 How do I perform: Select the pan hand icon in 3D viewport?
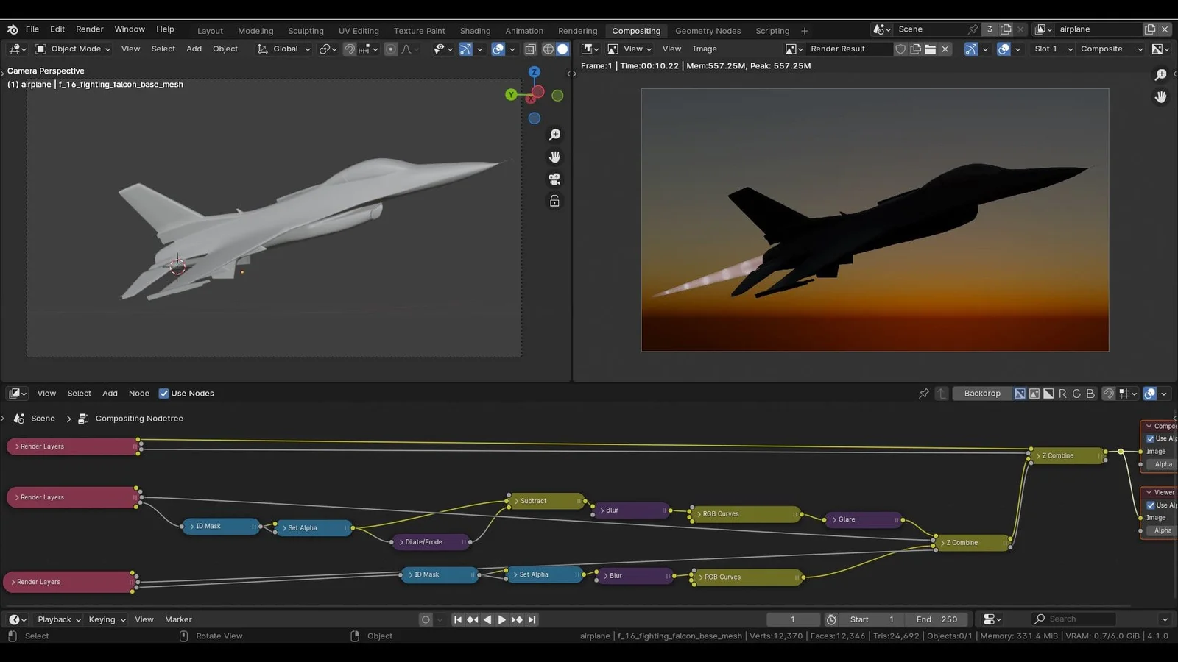pos(554,157)
